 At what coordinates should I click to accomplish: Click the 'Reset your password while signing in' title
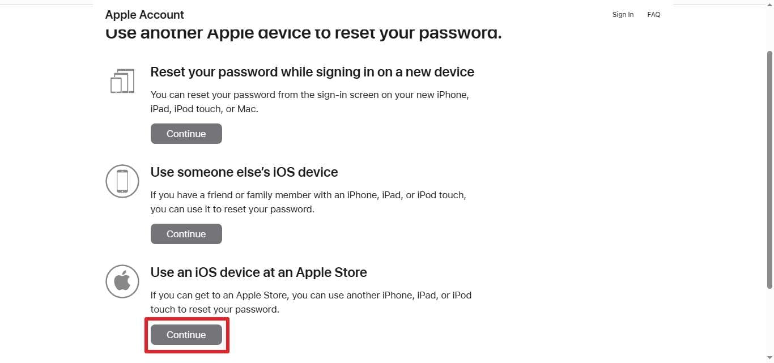click(312, 72)
